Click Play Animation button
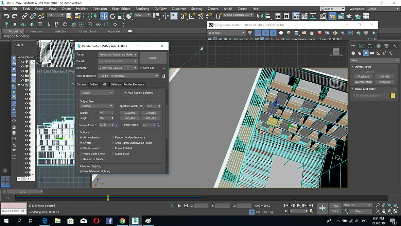 (x=298, y=205)
